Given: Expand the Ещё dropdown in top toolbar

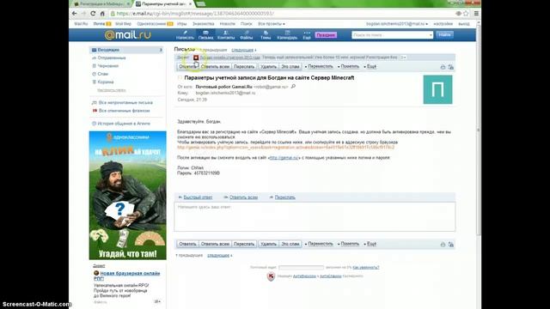Looking at the screenshot, I should pyautogui.click(x=370, y=67).
